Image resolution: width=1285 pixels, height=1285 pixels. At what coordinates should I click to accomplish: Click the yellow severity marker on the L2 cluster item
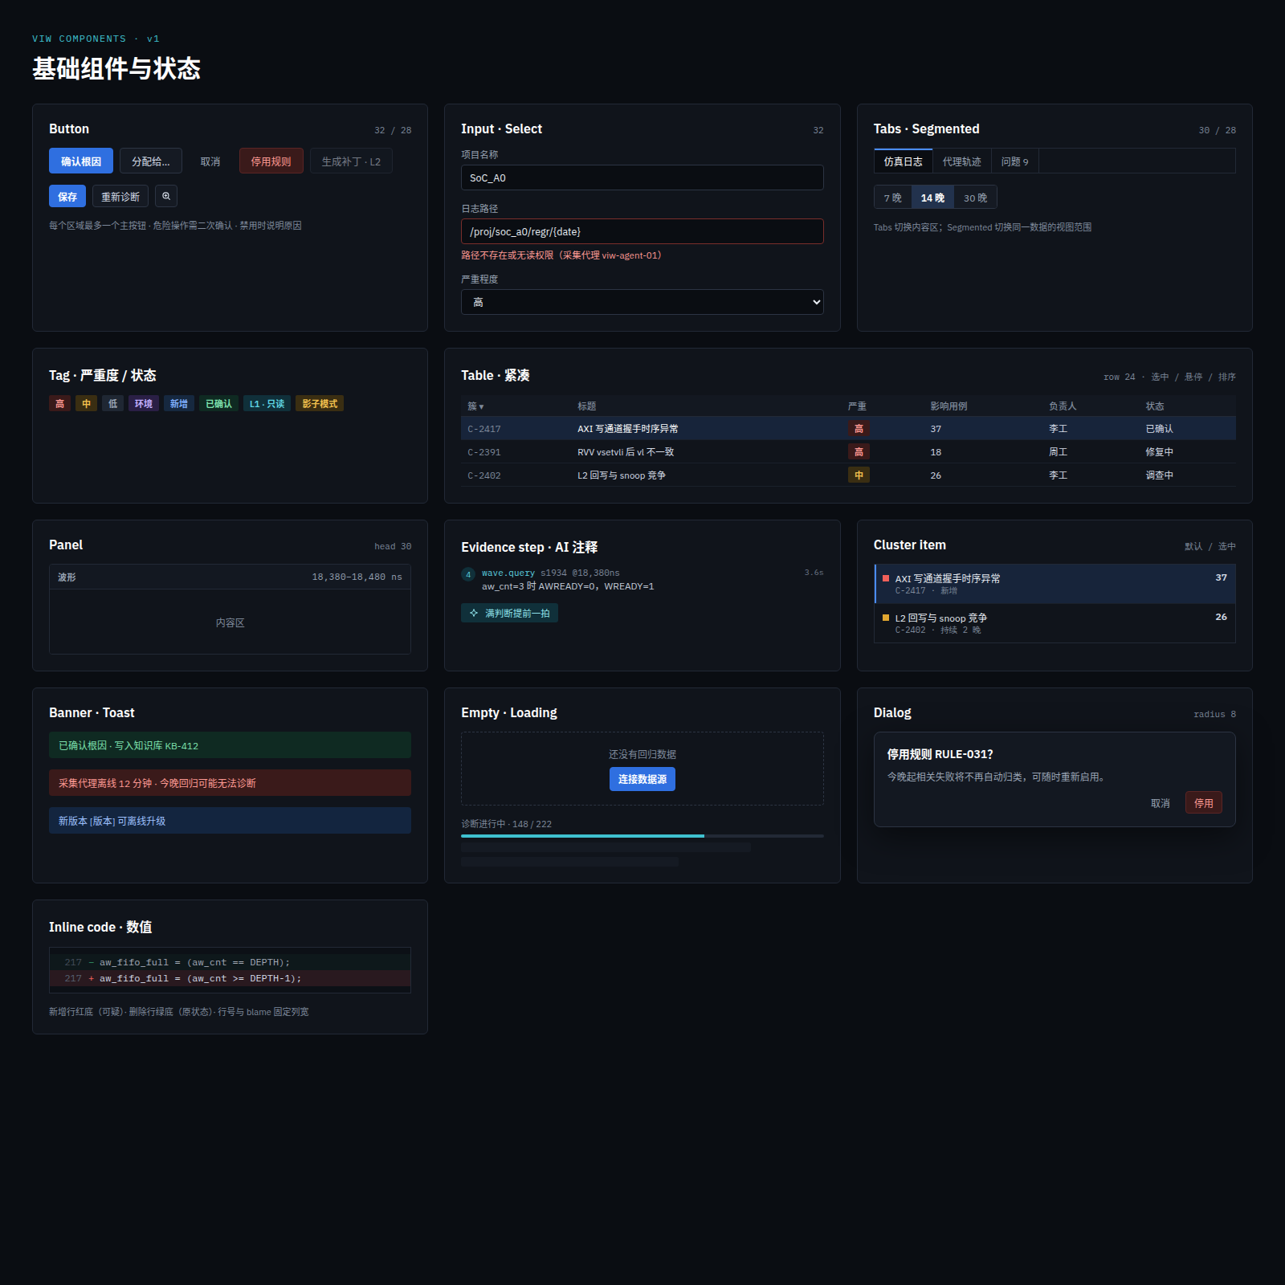click(x=886, y=618)
